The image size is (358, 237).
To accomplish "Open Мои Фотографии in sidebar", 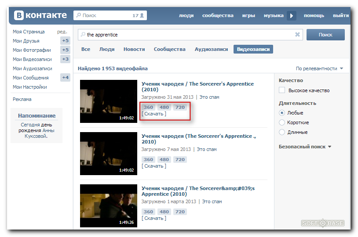I will click(32, 50).
